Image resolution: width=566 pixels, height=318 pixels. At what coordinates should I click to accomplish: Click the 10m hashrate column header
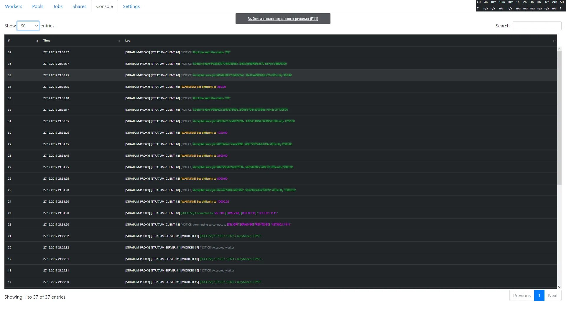(x=494, y=3)
